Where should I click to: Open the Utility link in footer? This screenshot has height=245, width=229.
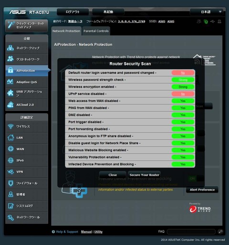[98, 232]
